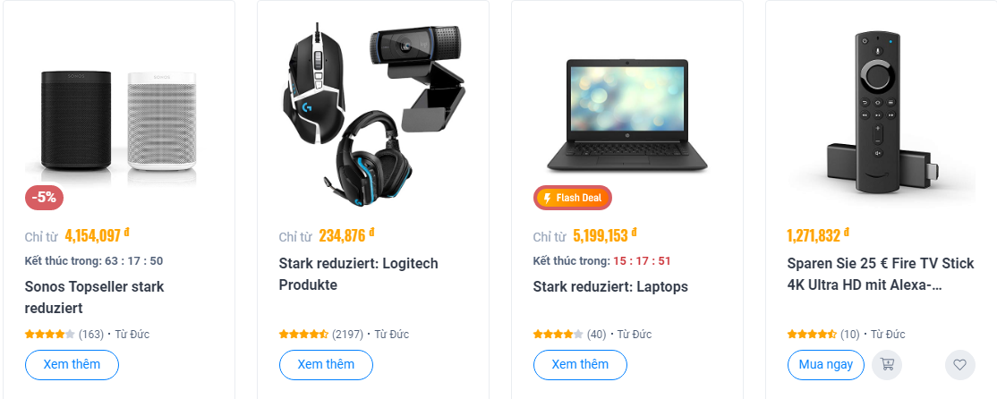Viewport: 997px width, 399px height.
Task: Open the Logitech products image
Action: pyautogui.click(x=373, y=111)
